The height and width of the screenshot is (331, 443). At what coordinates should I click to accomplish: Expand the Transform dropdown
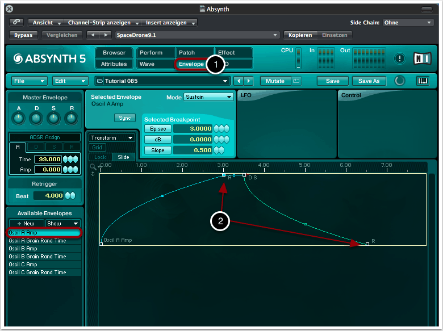tap(111, 137)
